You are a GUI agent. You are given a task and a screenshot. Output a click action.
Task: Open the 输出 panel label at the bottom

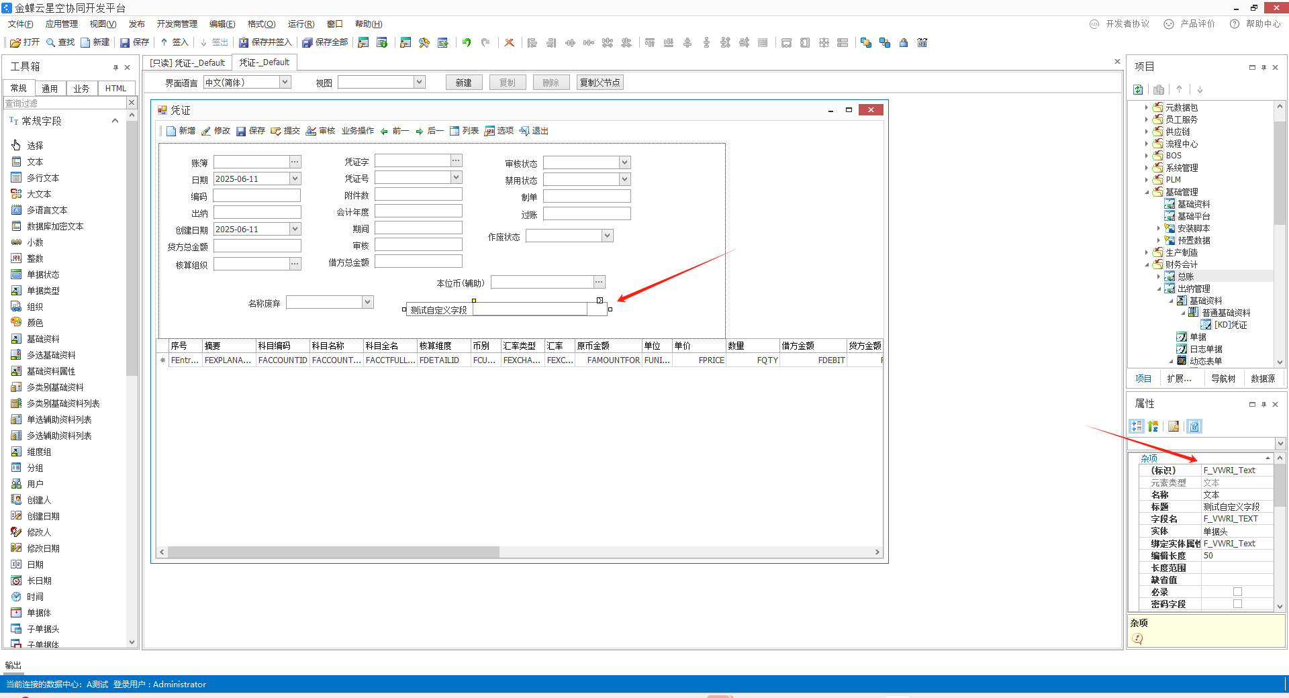[13, 665]
